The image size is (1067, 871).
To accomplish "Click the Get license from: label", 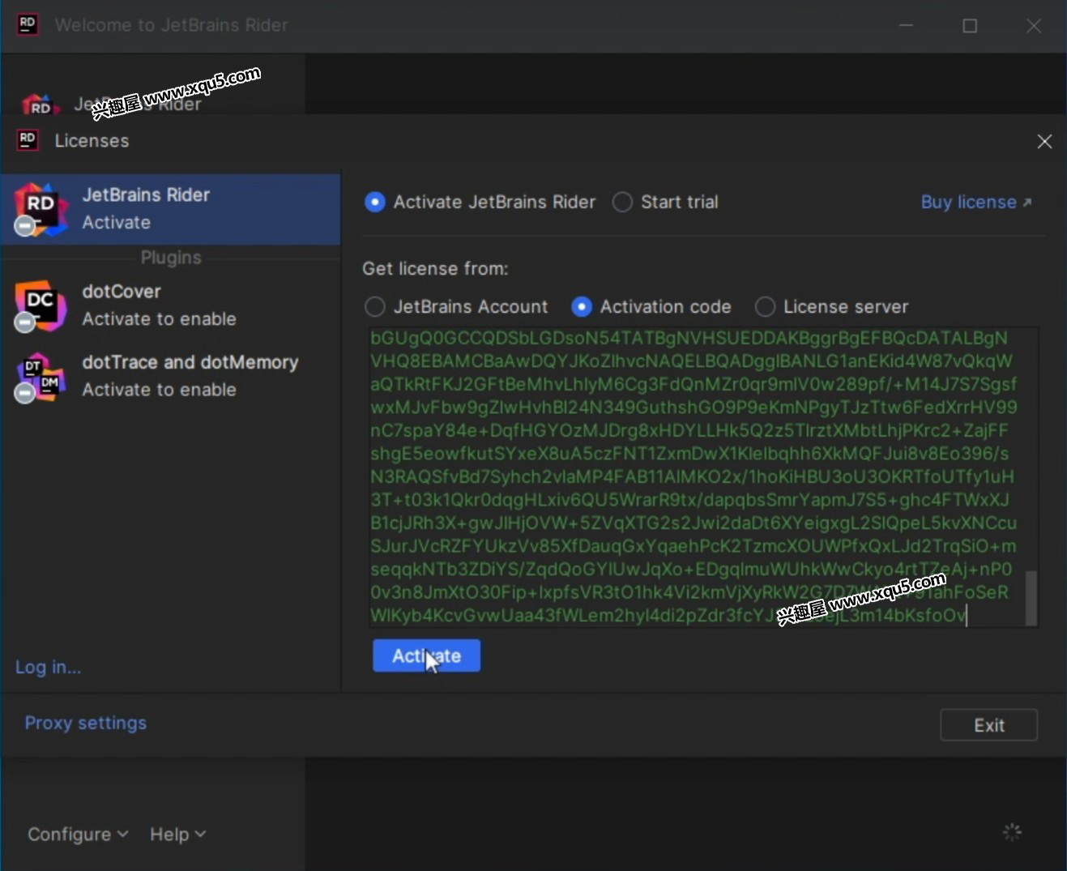I will click(x=435, y=268).
